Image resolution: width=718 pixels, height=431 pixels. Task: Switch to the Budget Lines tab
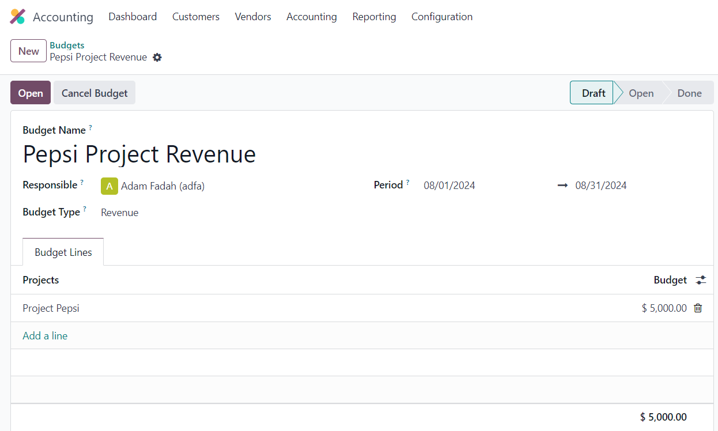63,252
